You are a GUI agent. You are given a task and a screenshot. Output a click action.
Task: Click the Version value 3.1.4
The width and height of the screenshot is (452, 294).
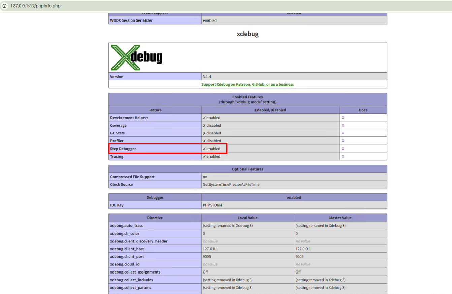pyautogui.click(x=207, y=77)
